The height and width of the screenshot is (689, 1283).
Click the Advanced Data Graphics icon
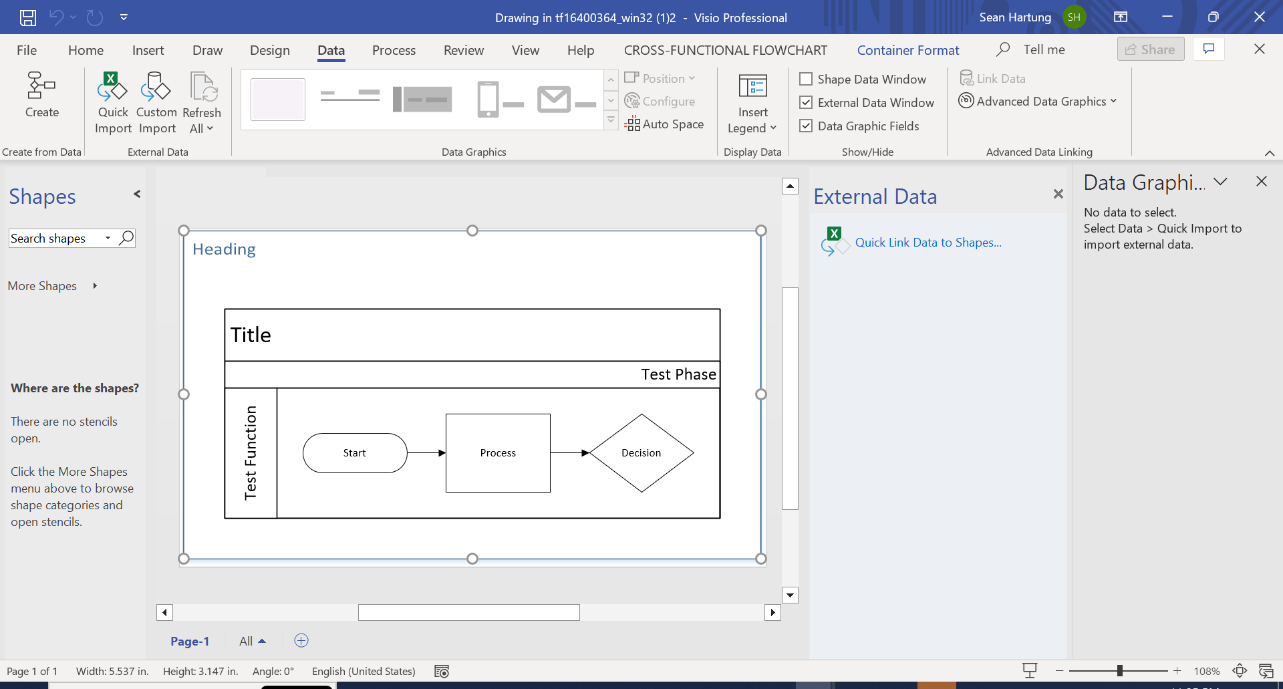click(966, 101)
